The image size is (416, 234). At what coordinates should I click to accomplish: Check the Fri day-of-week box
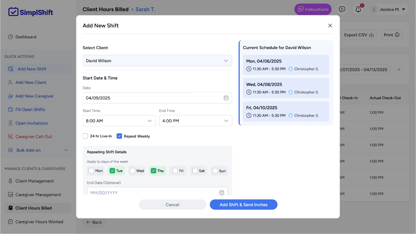tap(174, 171)
